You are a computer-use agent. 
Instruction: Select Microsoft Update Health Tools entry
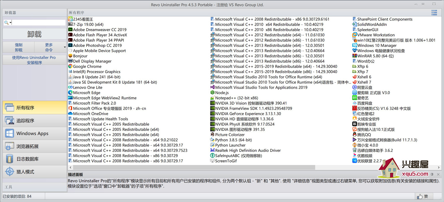tap(98, 119)
